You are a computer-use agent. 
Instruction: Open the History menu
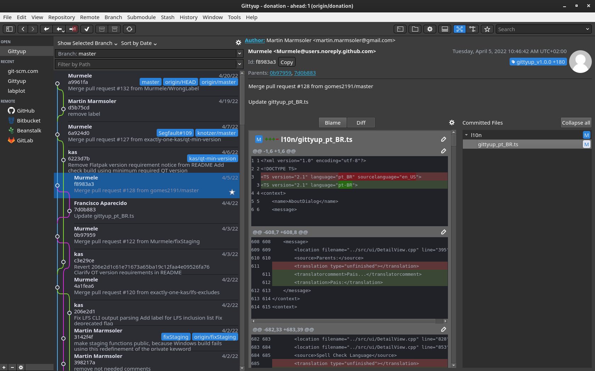click(189, 17)
